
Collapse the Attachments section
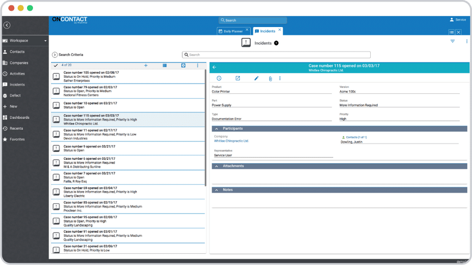[x=216, y=166]
